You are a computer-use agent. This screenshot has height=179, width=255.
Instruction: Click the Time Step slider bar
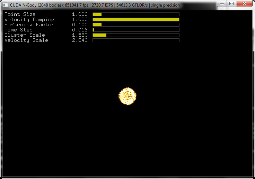coord(136,30)
